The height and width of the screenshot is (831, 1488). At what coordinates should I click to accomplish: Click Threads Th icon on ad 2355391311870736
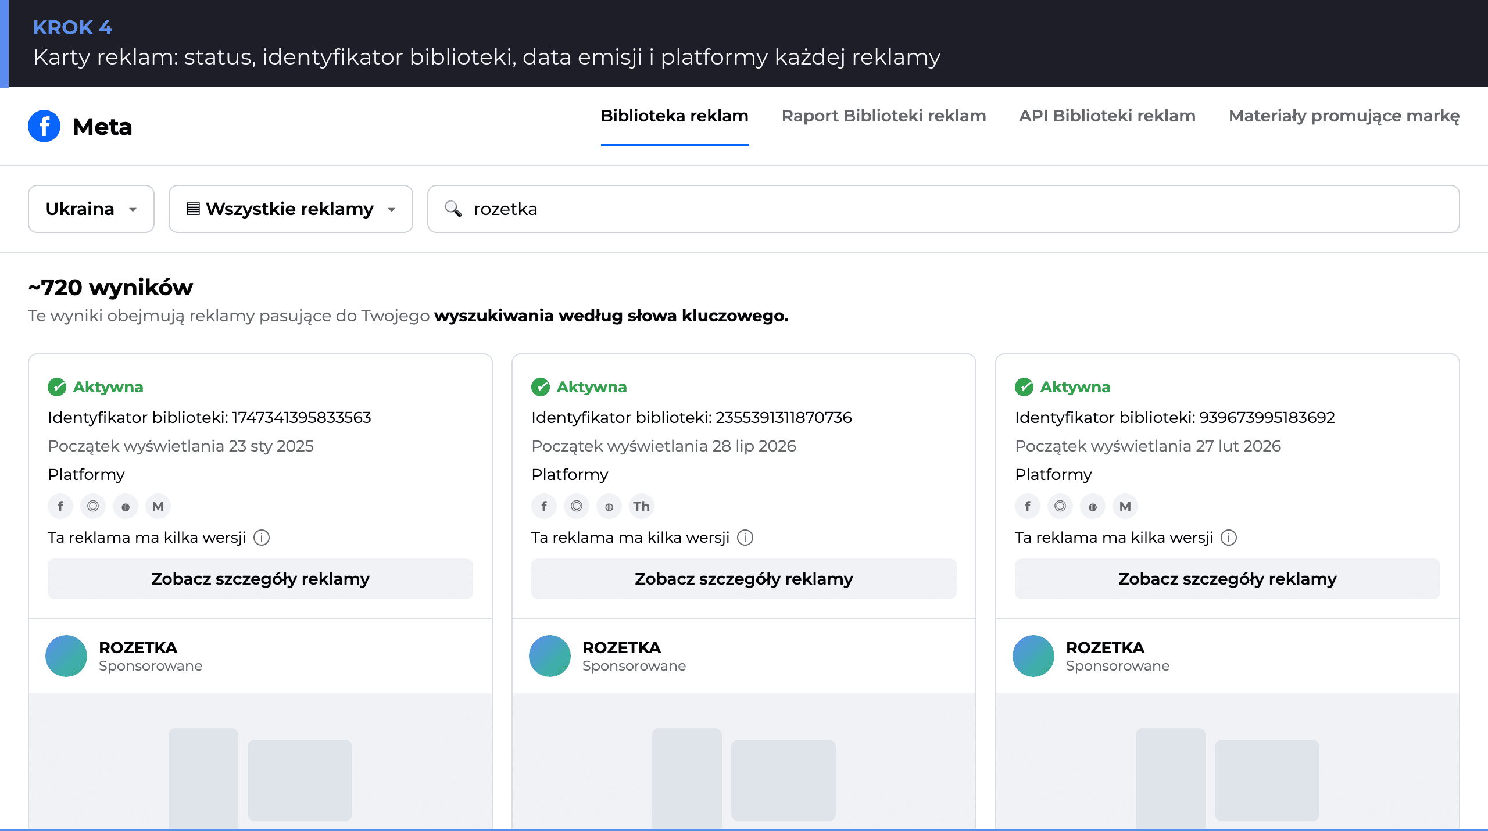click(x=642, y=506)
